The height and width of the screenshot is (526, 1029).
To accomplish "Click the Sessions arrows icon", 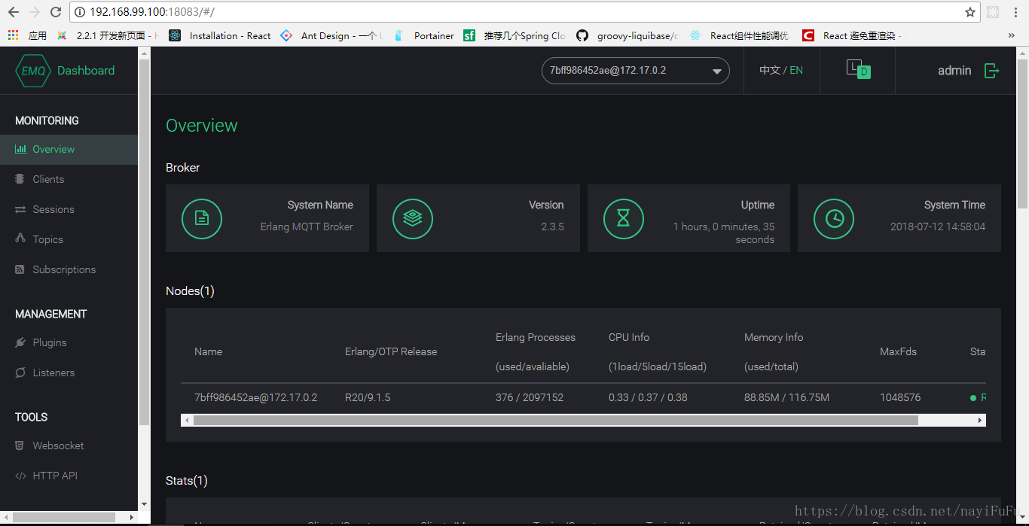I will point(20,209).
